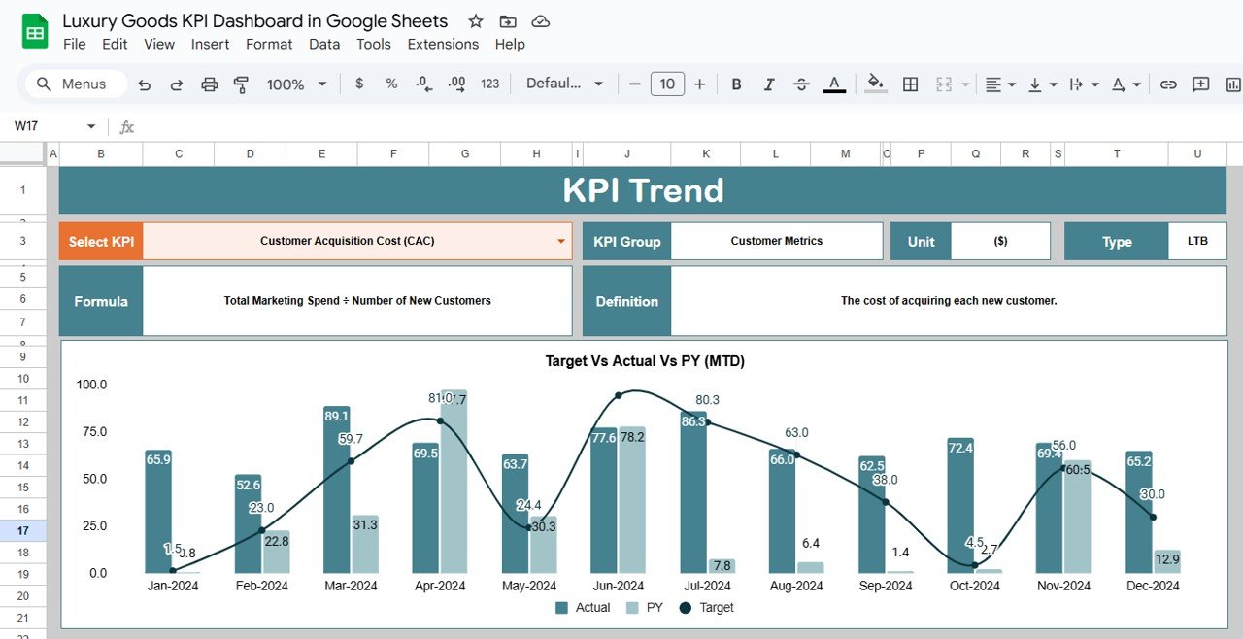Decrease decimal places
This screenshot has width=1243, height=639.
click(423, 84)
